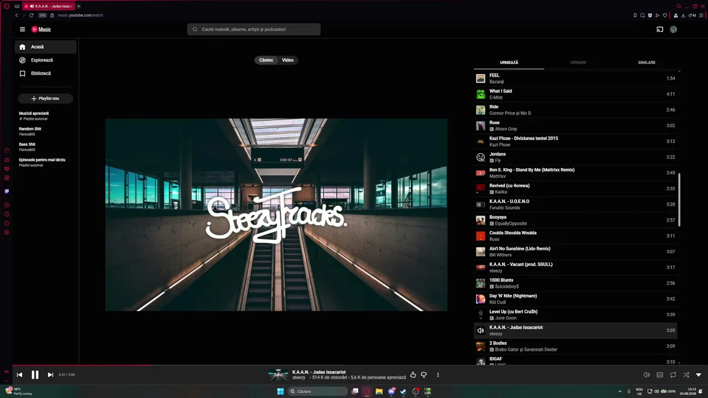Reload the page in browser toolbar
Screen dimensions: 708x398
point(31,15)
